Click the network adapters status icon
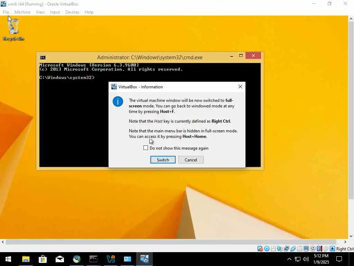Image resolution: width=354 pixels, height=266 pixels. 287,249
